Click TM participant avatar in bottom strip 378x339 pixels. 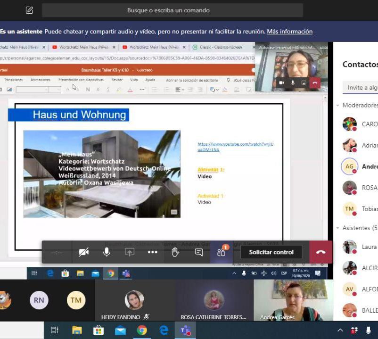tap(76, 300)
